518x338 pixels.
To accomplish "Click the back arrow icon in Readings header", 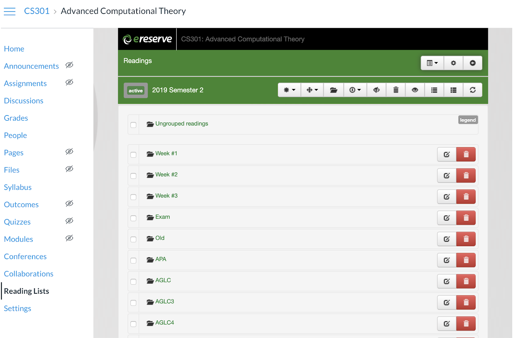I will (472, 63).
